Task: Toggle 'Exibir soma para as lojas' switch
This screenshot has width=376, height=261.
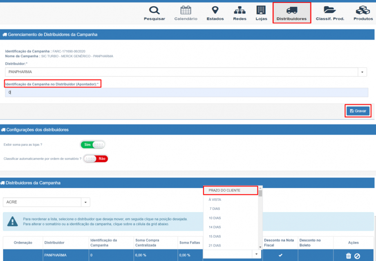Action: (x=93, y=144)
